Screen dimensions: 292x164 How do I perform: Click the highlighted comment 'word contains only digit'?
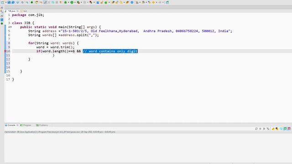110,51
